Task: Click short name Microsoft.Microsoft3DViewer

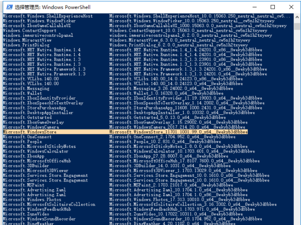Action: point(36,171)
